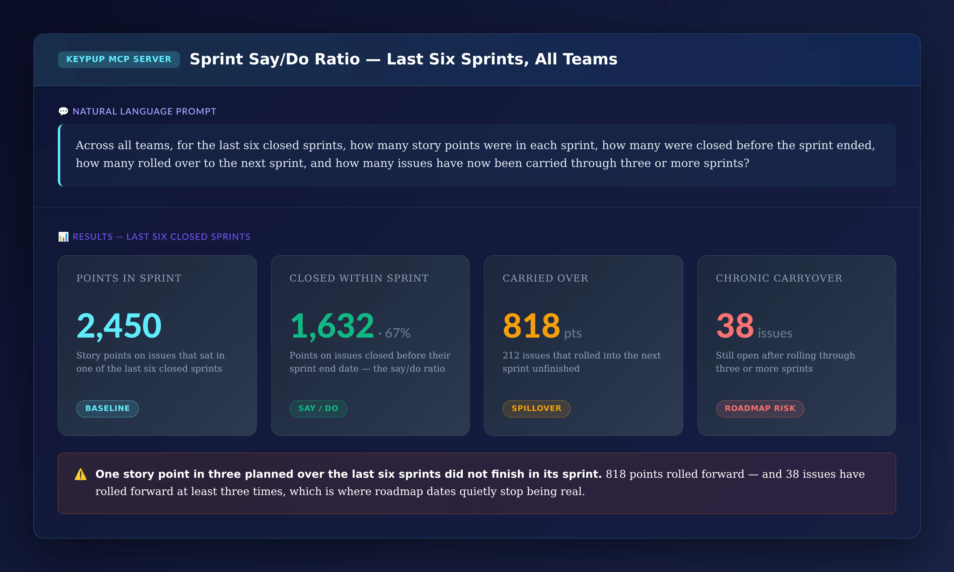Click the KEYPUP MCP SERVER badge
The height and width of the screenshot is (572, 954).
[x=119, y=59]
